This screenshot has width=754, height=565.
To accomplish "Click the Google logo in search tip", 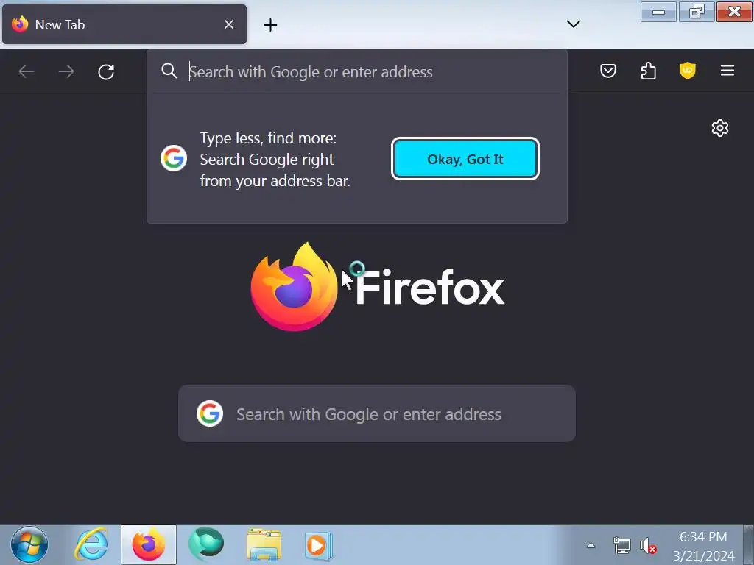I will click(x=174, y=159).
